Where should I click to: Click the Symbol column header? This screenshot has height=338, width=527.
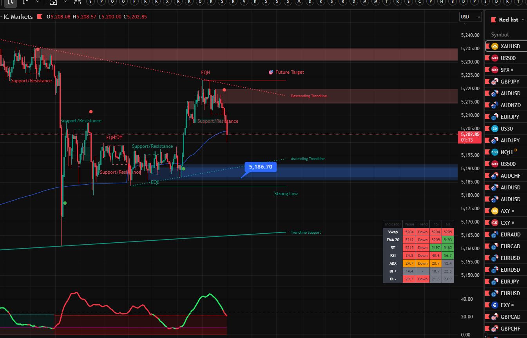pyautogui.click(x=500, y=35)
